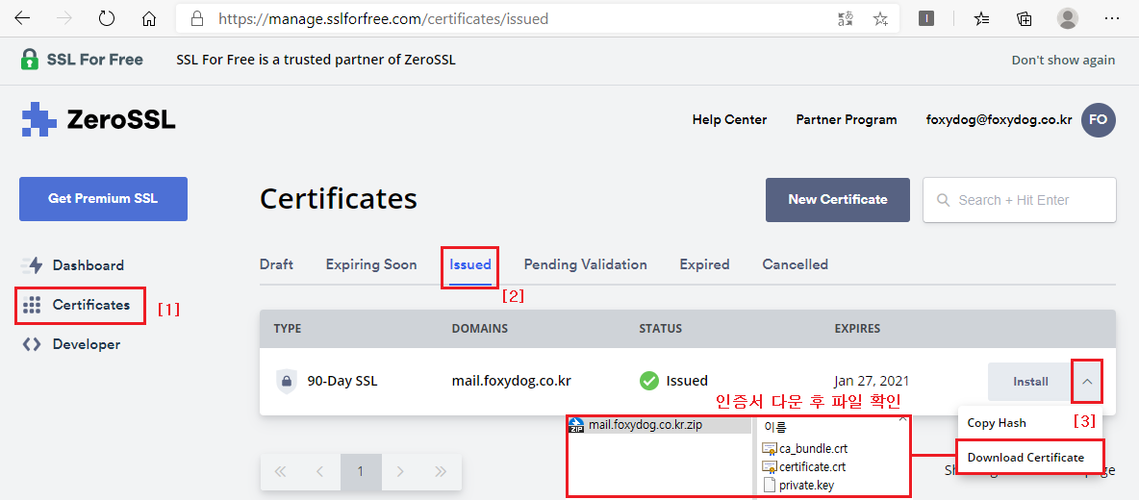Select the certificate.crt file
1139x500 pixels.
pyautogui.click(x=803, y=466)
